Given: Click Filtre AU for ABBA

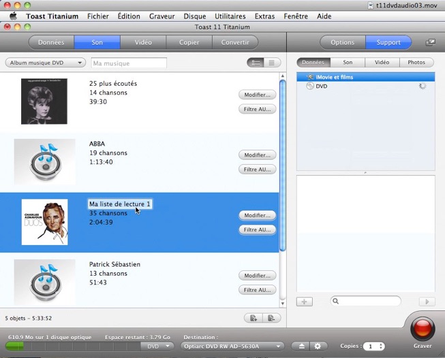Looking at the screenshot, I should [x=257, y=169].
